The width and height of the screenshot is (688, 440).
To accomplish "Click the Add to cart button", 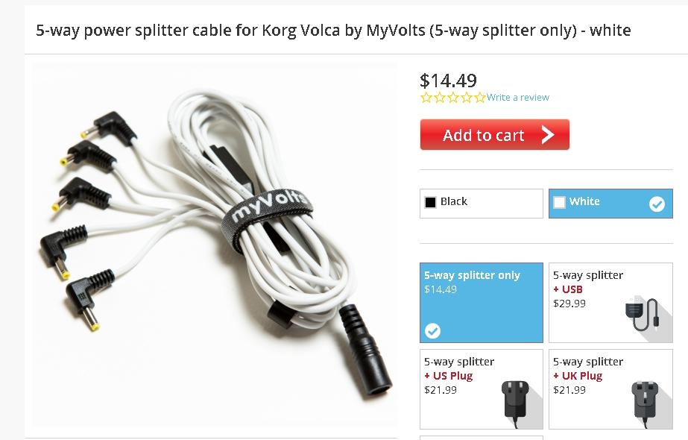I will click(494, 134).
